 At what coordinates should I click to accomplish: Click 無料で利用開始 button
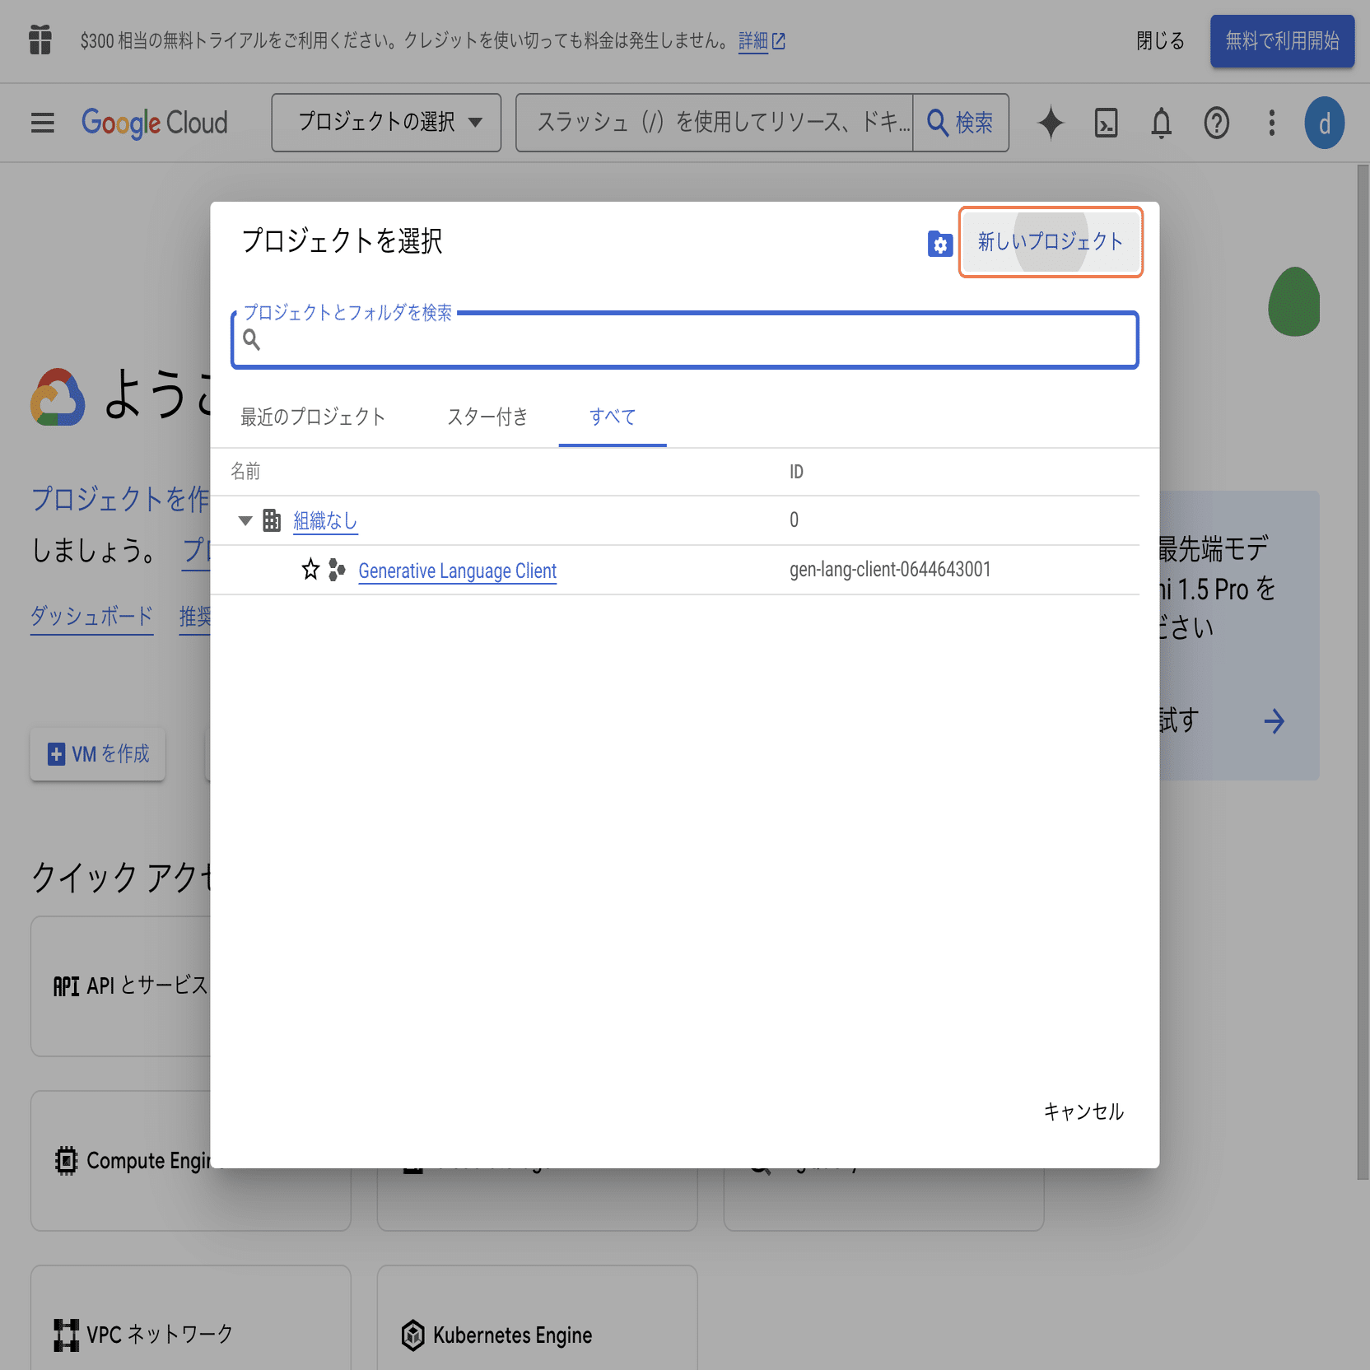(1282, 40)
